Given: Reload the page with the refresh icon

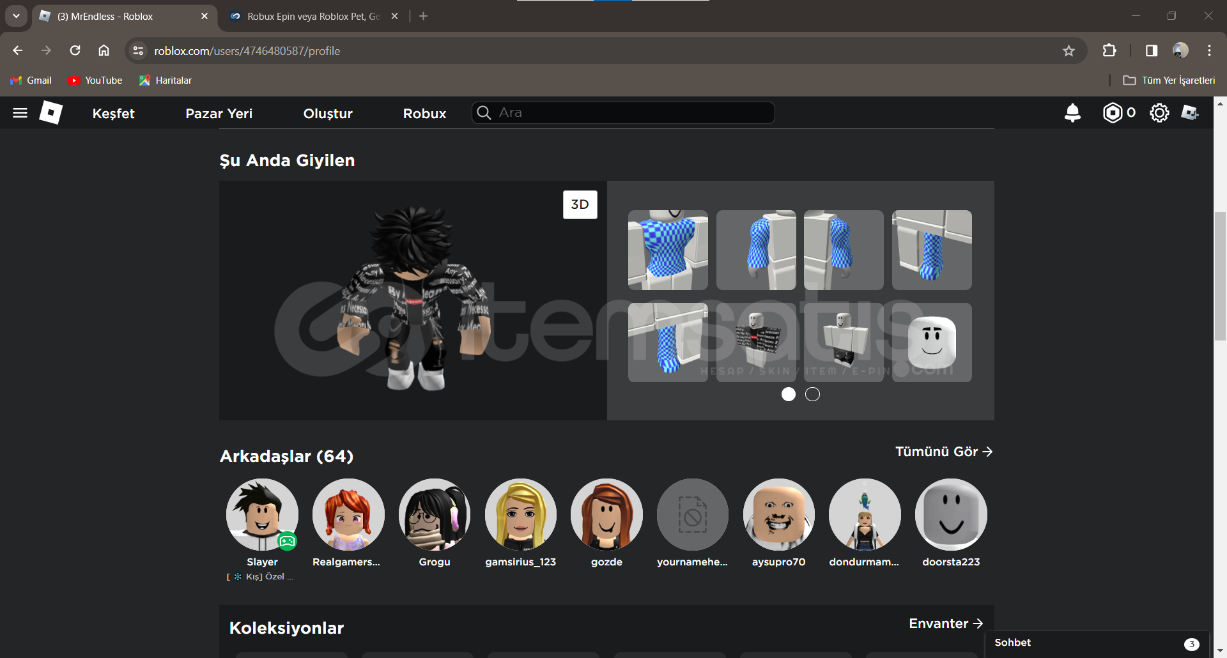Looking at the screenshot, I should tap(75, 50).
